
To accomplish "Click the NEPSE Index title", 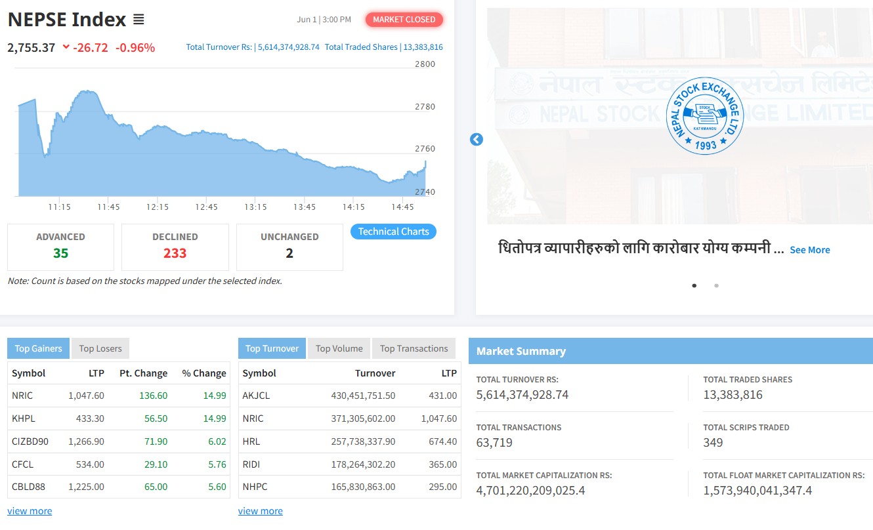I will point(67,20).
